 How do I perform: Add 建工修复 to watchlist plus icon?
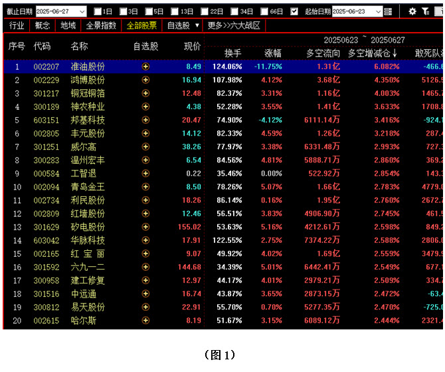[145, 280]
